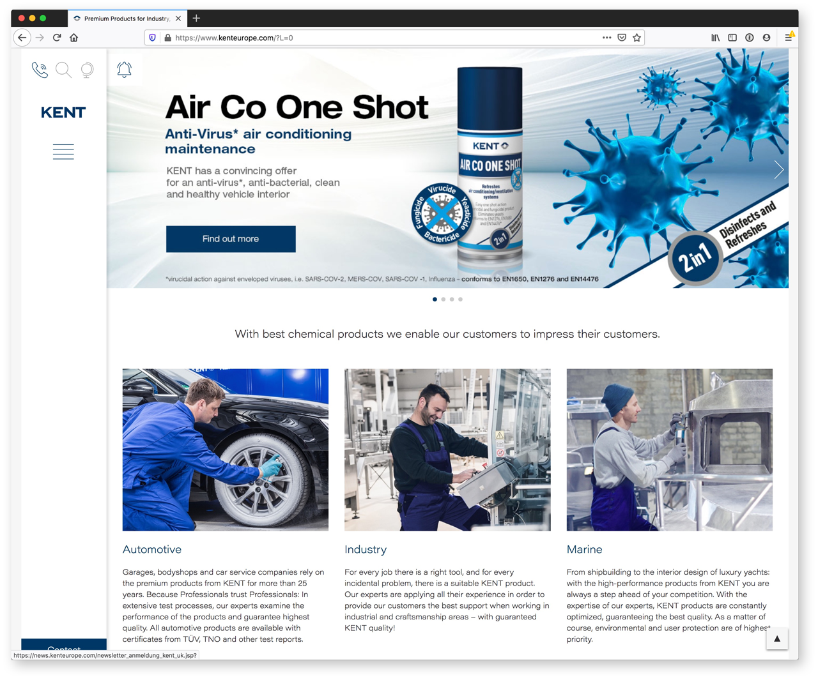Screen dimensions: 818x682
Task: Click the best chemical products tagline
Action: [447, 334]
